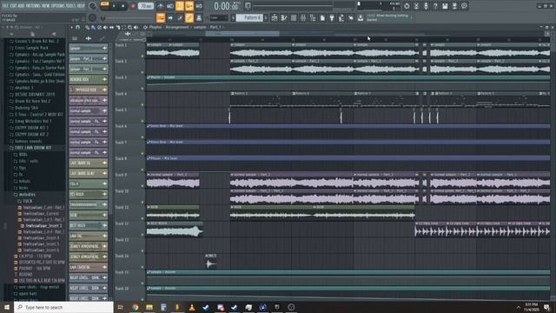556x313 pixels.
Task: Click the 0:00:00 time display
Action: 226,6
